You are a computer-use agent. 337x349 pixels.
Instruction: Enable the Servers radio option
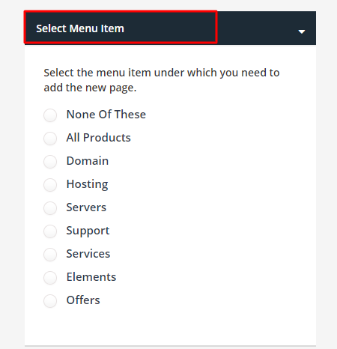pos(50,208)
